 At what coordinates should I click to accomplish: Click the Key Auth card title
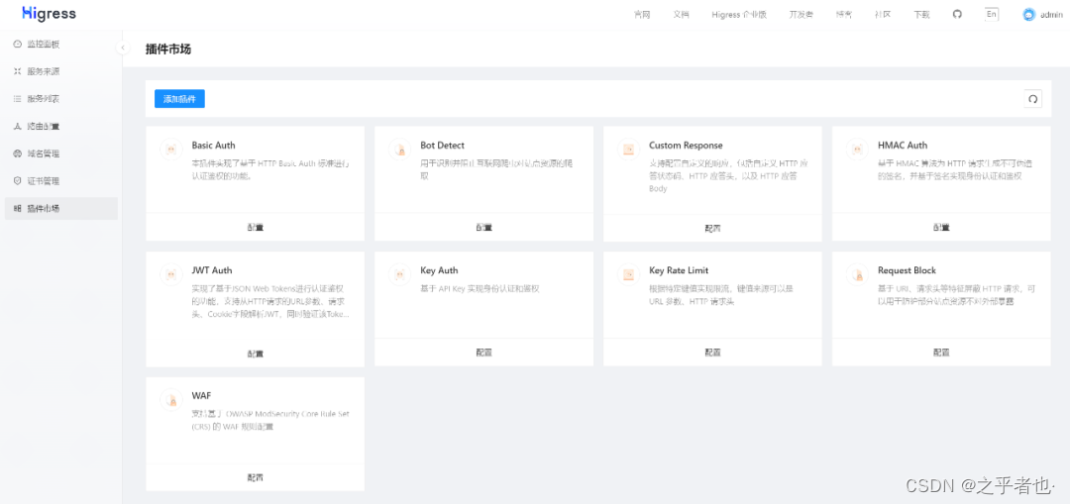tap(440, 270)
